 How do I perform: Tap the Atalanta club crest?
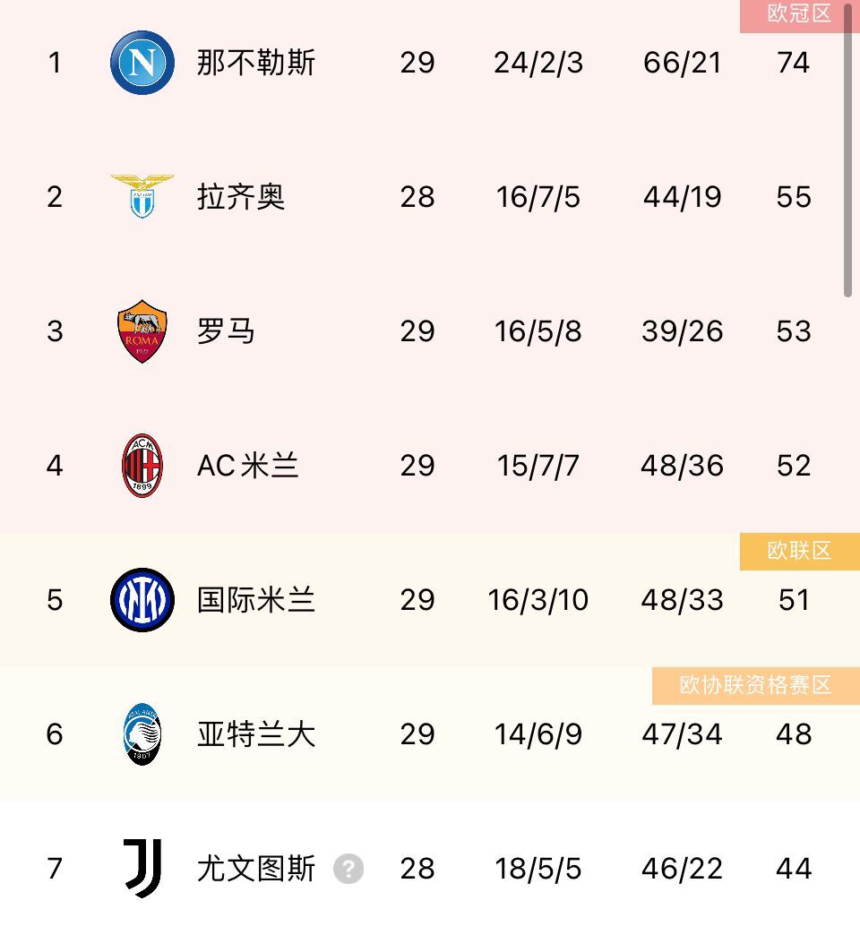click(142, 734)
